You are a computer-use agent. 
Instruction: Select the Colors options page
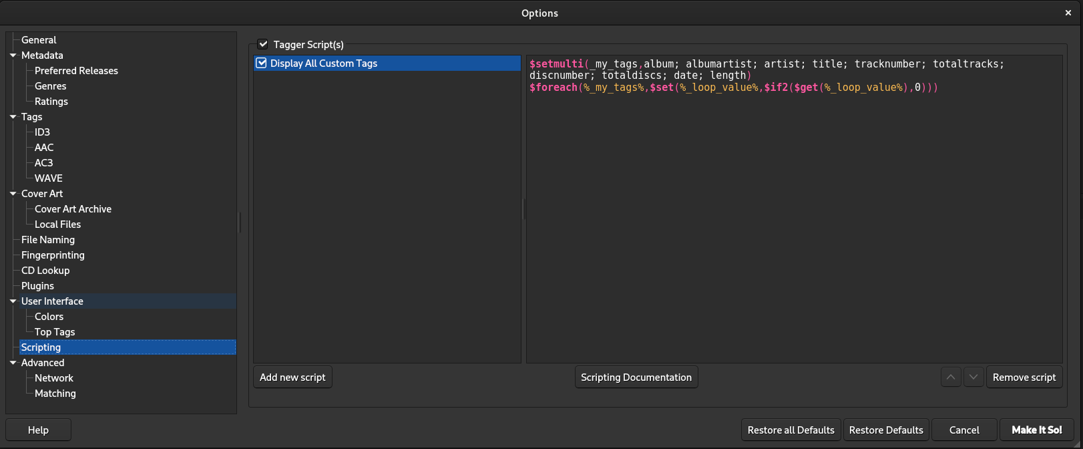49,317
